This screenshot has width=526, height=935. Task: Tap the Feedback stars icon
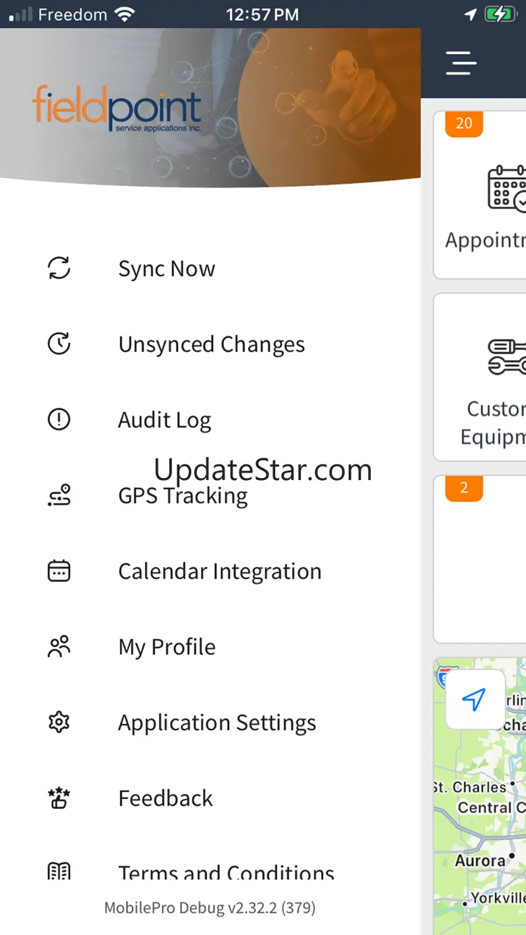click(x=59, y=798)
